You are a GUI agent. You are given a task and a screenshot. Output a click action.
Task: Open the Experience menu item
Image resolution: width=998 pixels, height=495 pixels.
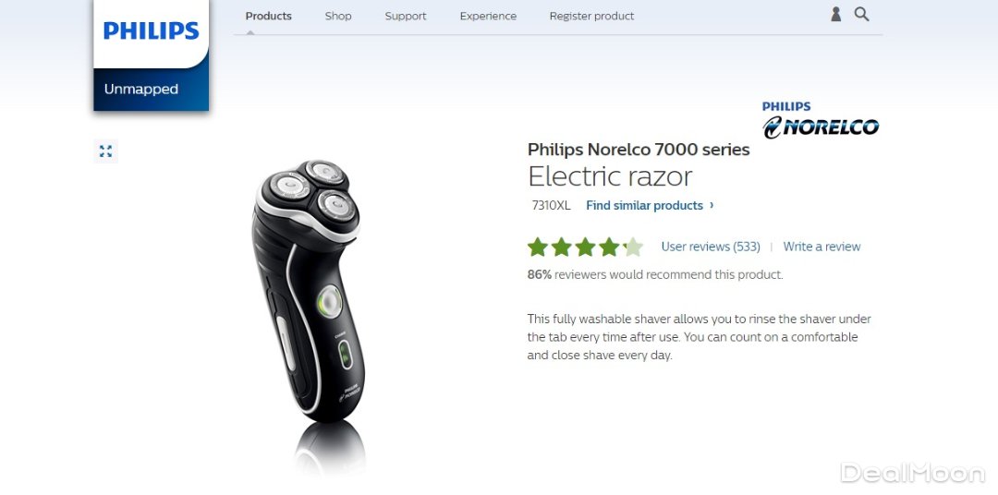(x=488, y=16)
